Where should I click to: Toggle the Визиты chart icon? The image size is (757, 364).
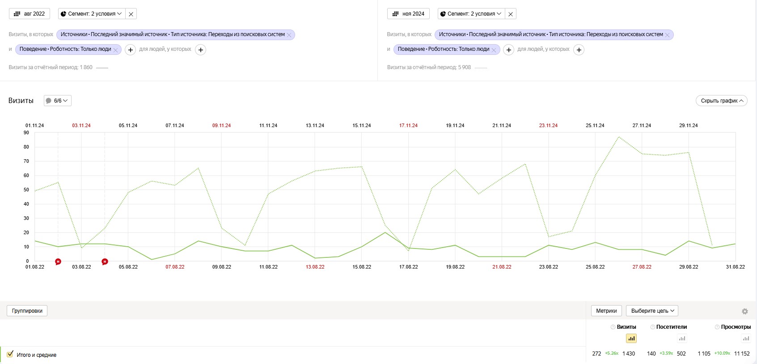pyautogui.click(x=631, y=339)
